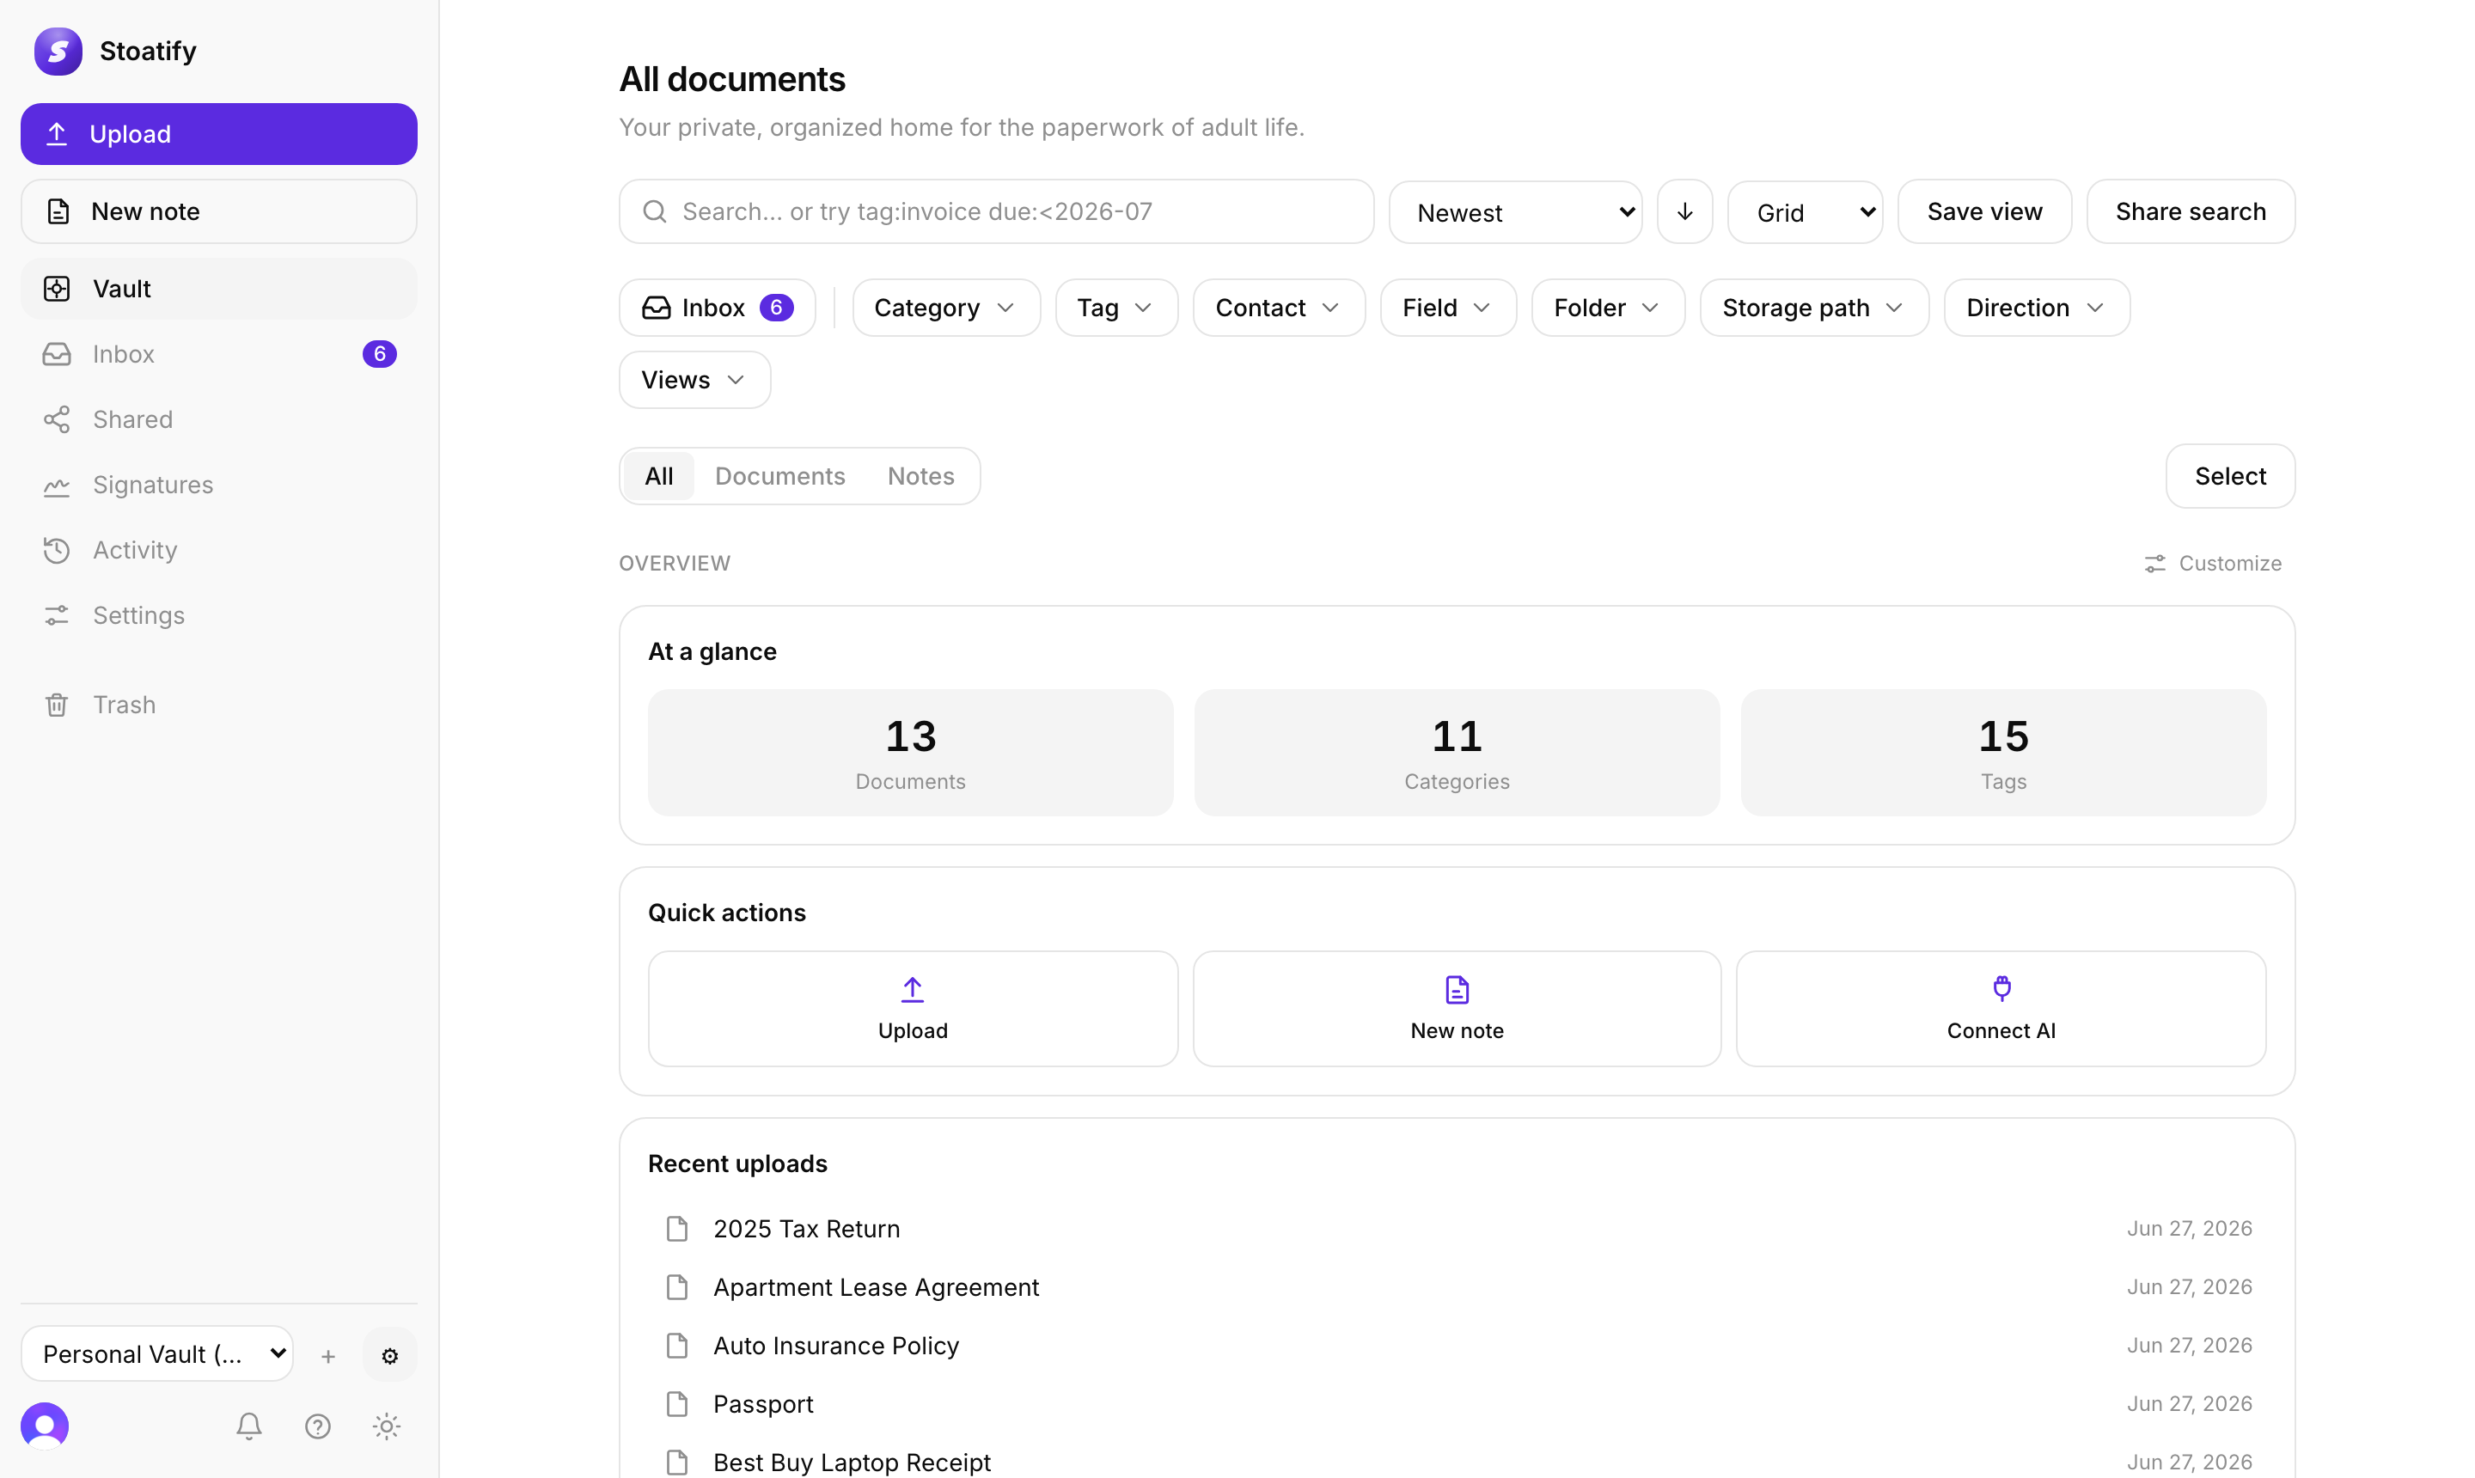Select the All tab
Viewport: 2475px width, 1478px height.
point(659,476)
